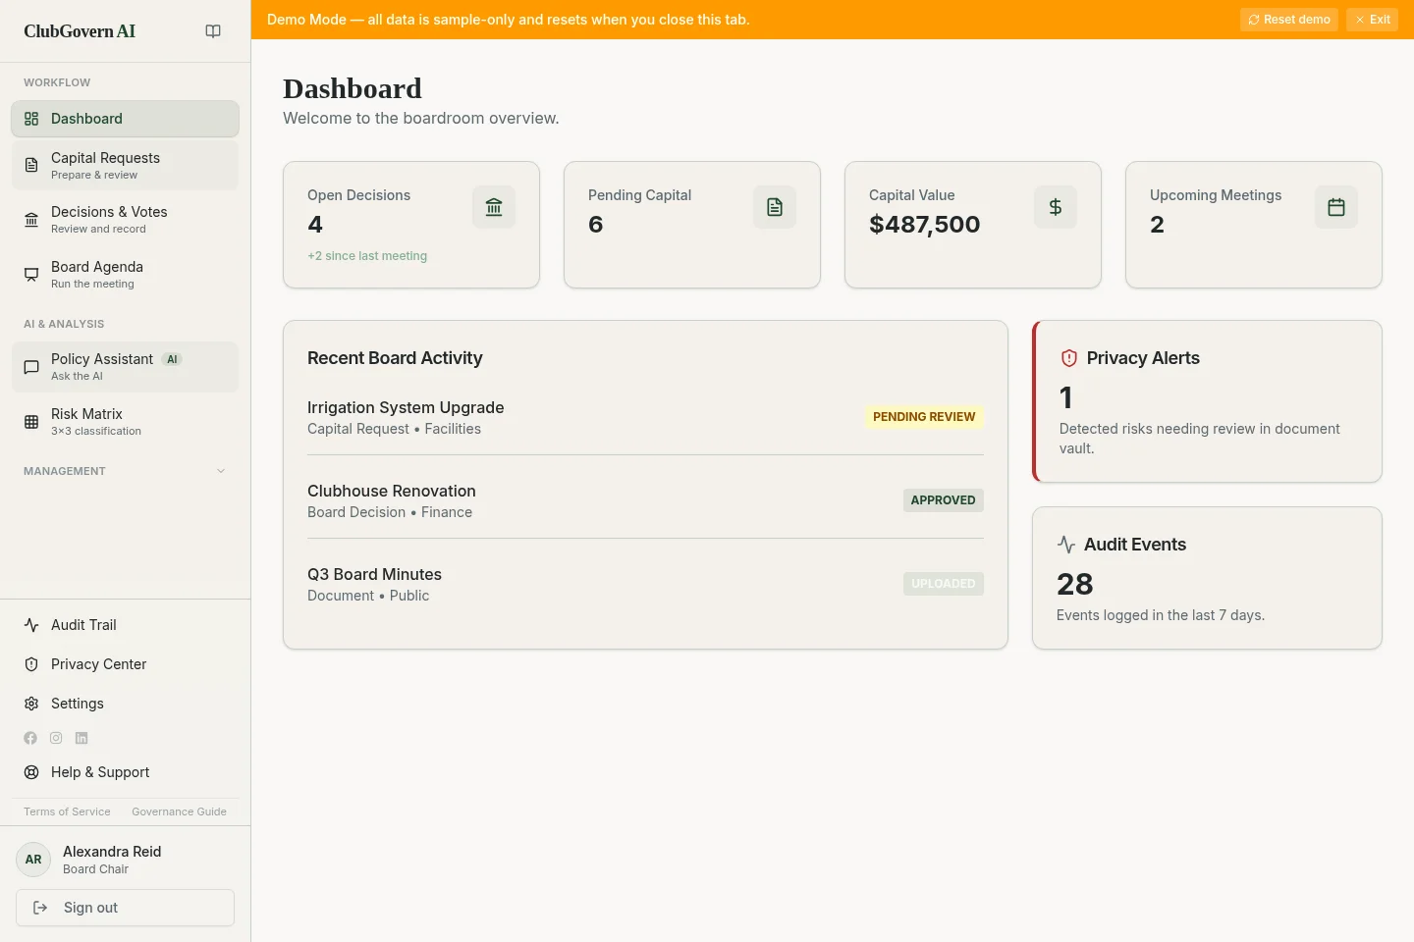This screenshot has height=942, width=1414.
Task: Open the Governance Guide link
Action: click(x=179, y=811)
